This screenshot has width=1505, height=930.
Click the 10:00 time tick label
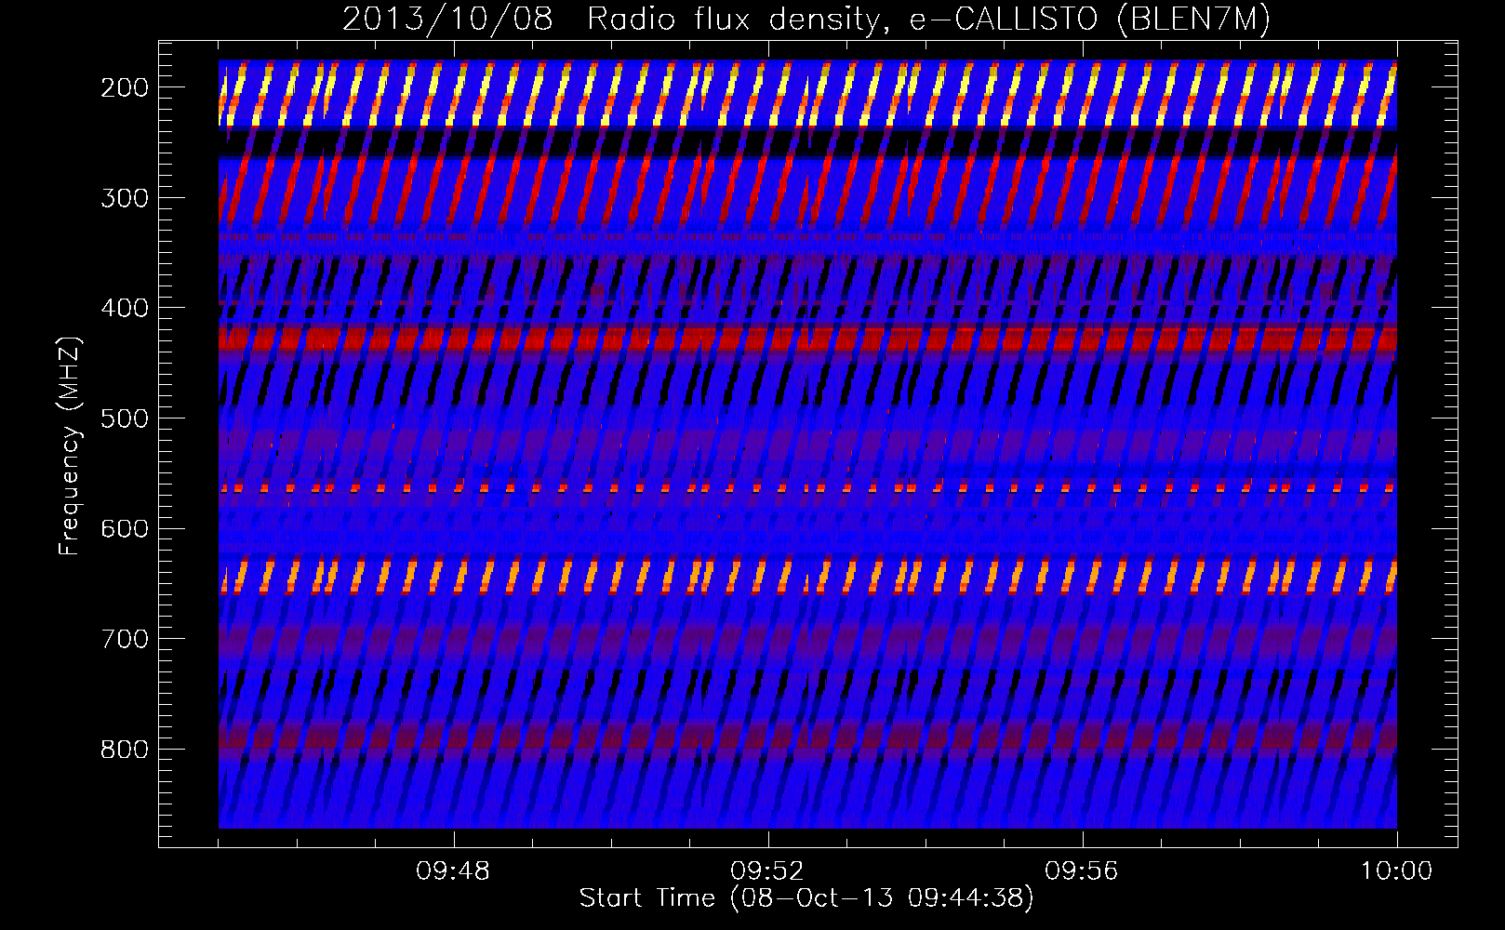point(1396,871)
